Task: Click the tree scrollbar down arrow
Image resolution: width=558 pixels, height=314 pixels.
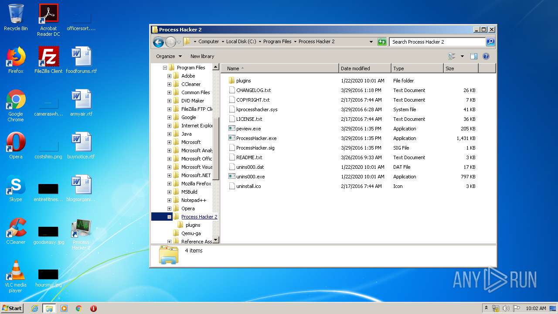Action: (x=215, y=240)
